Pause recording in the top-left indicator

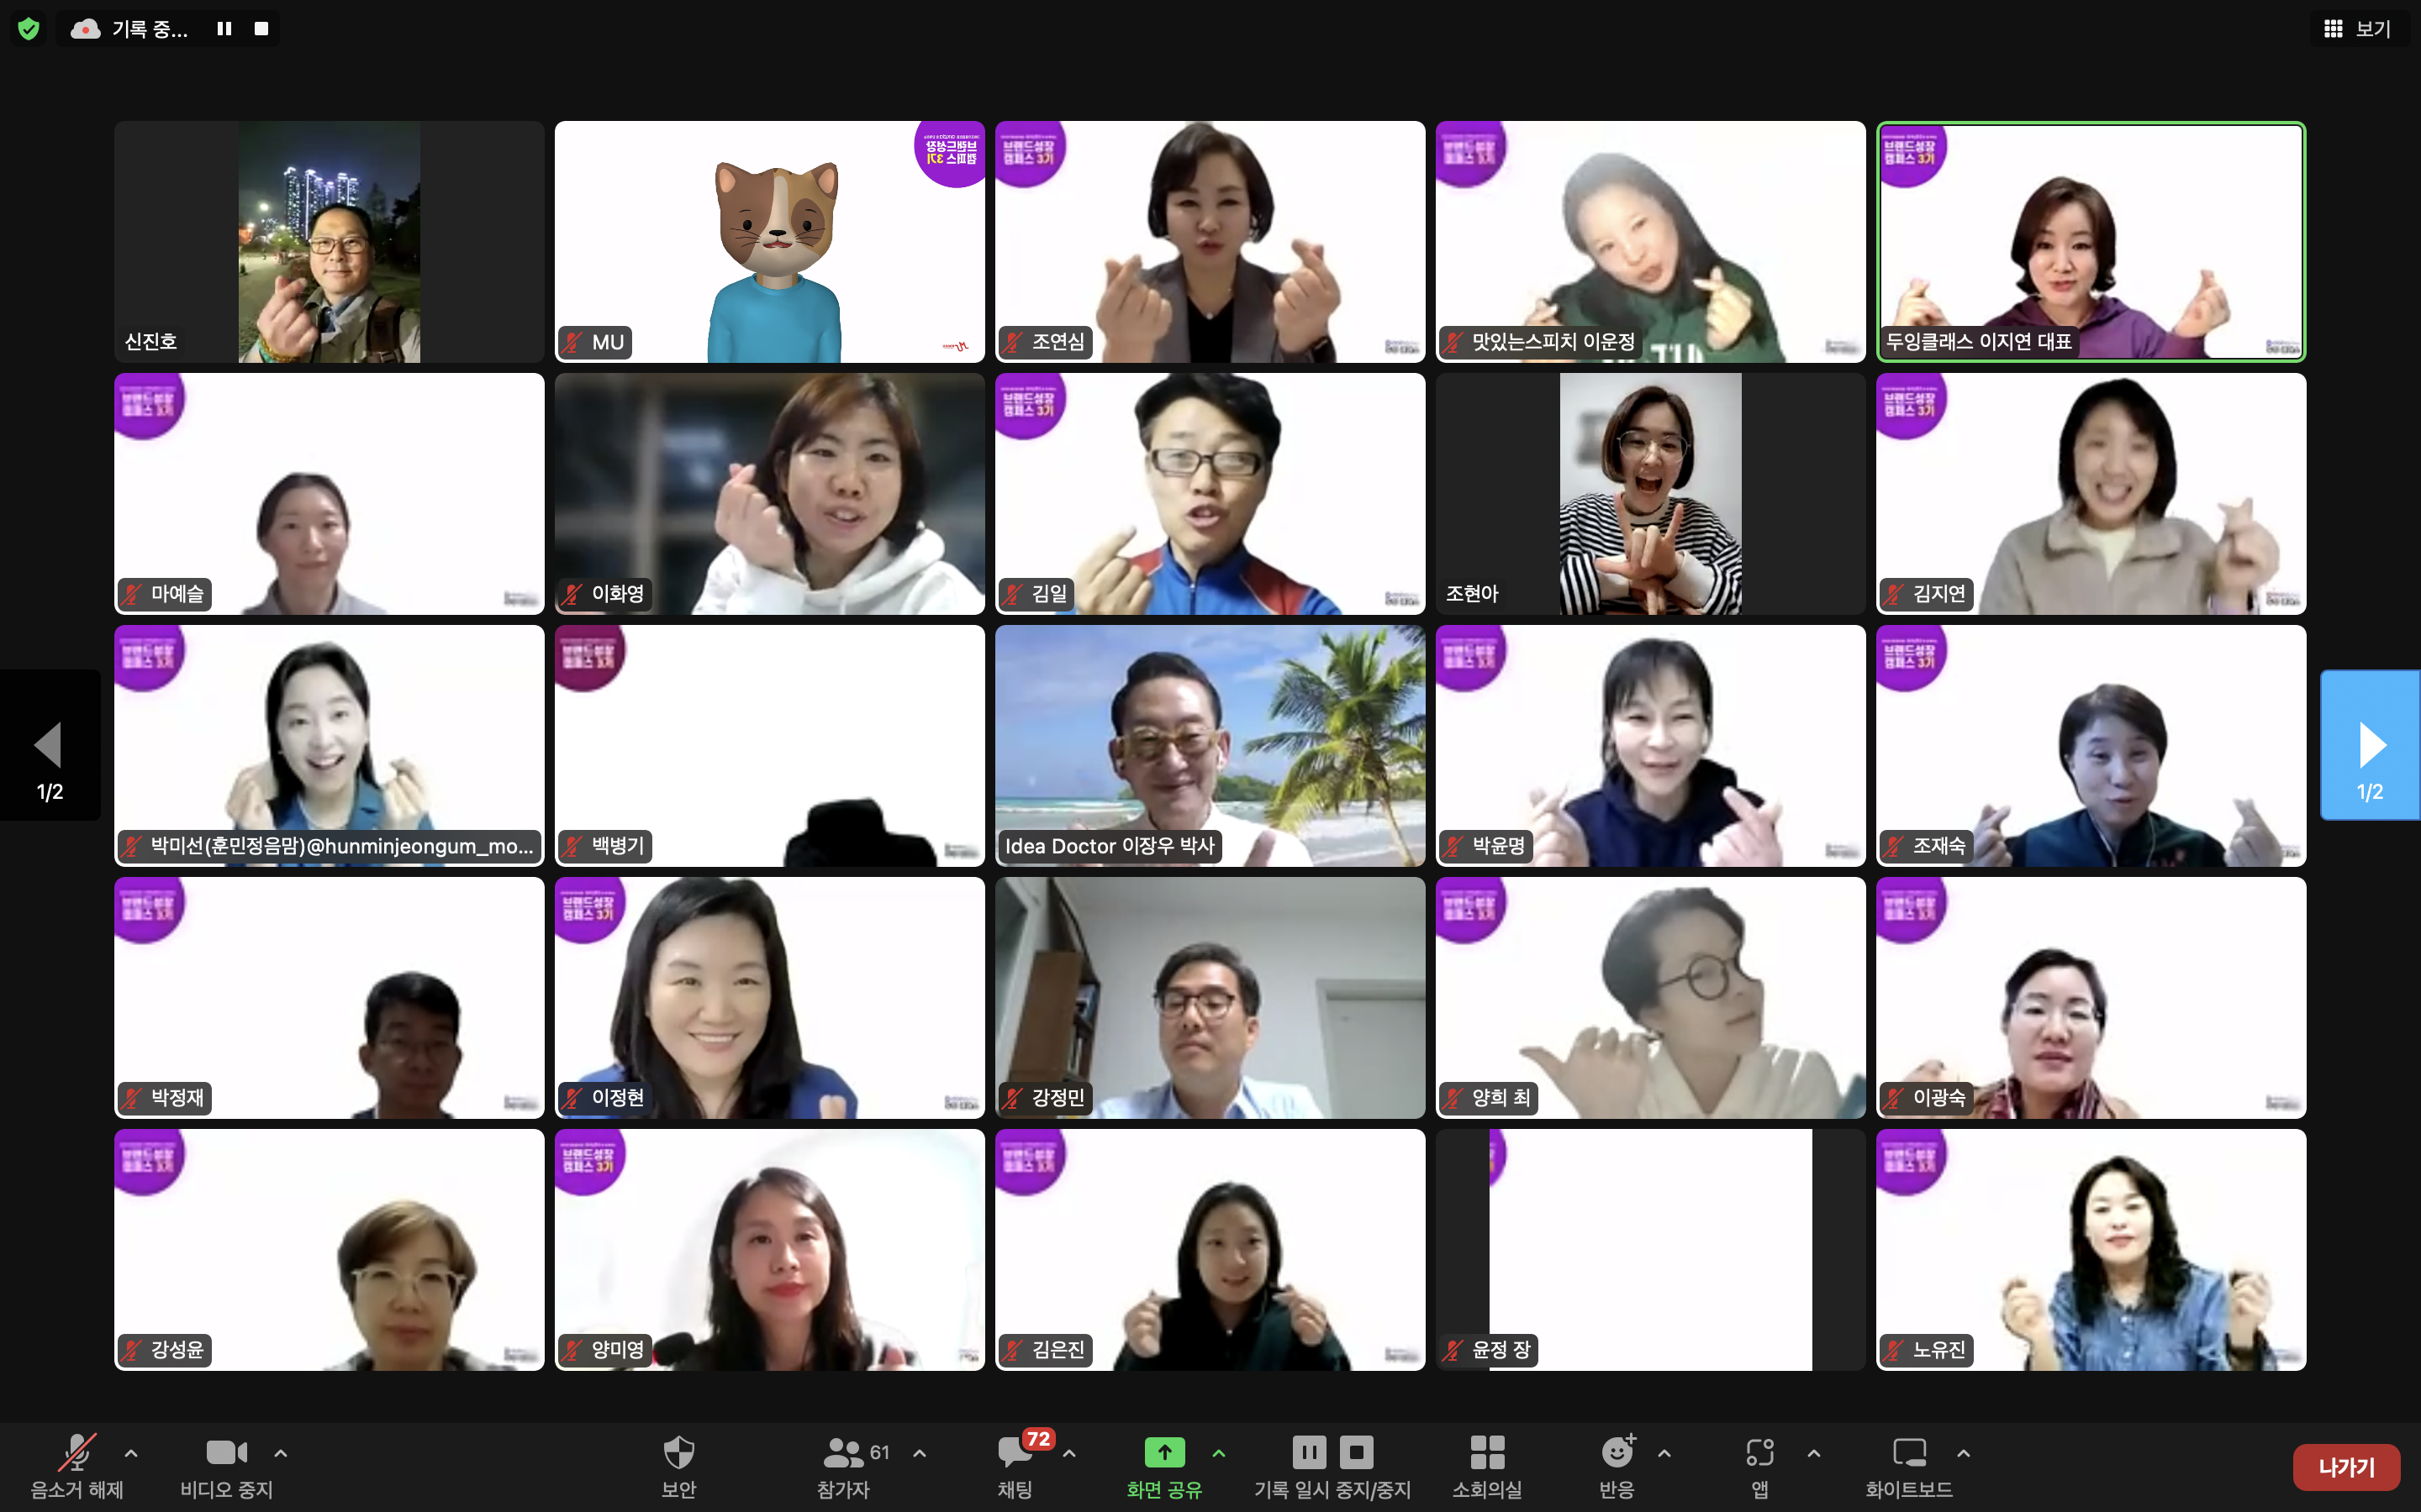224,29
